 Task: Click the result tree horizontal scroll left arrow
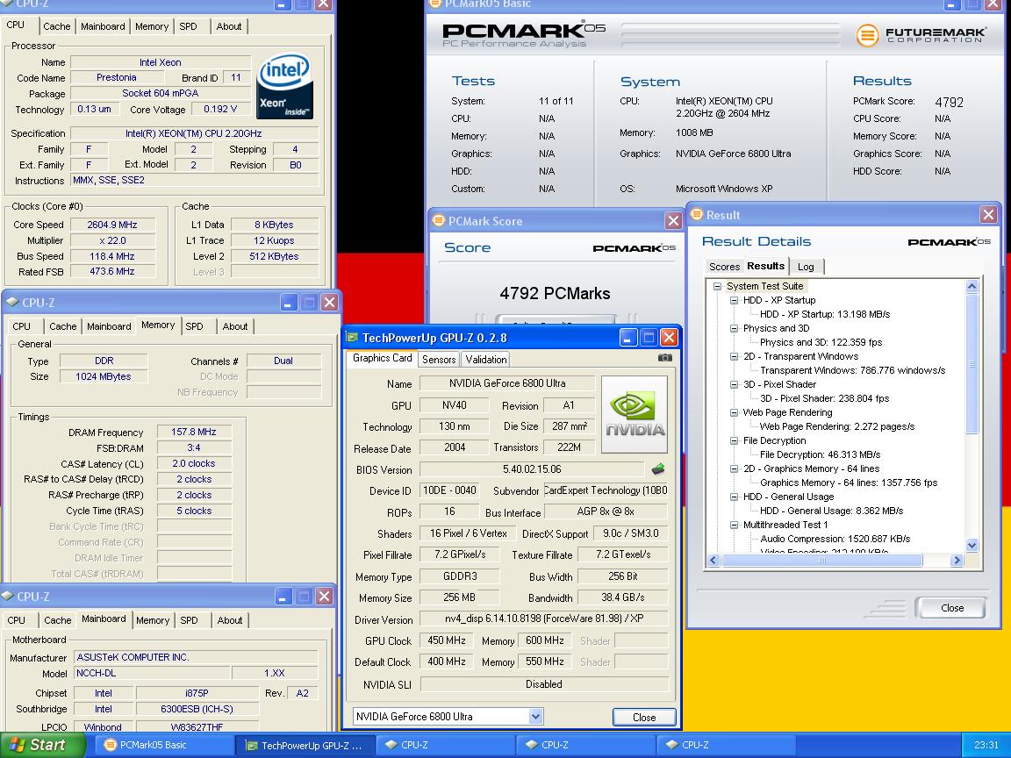click(713, 560)
